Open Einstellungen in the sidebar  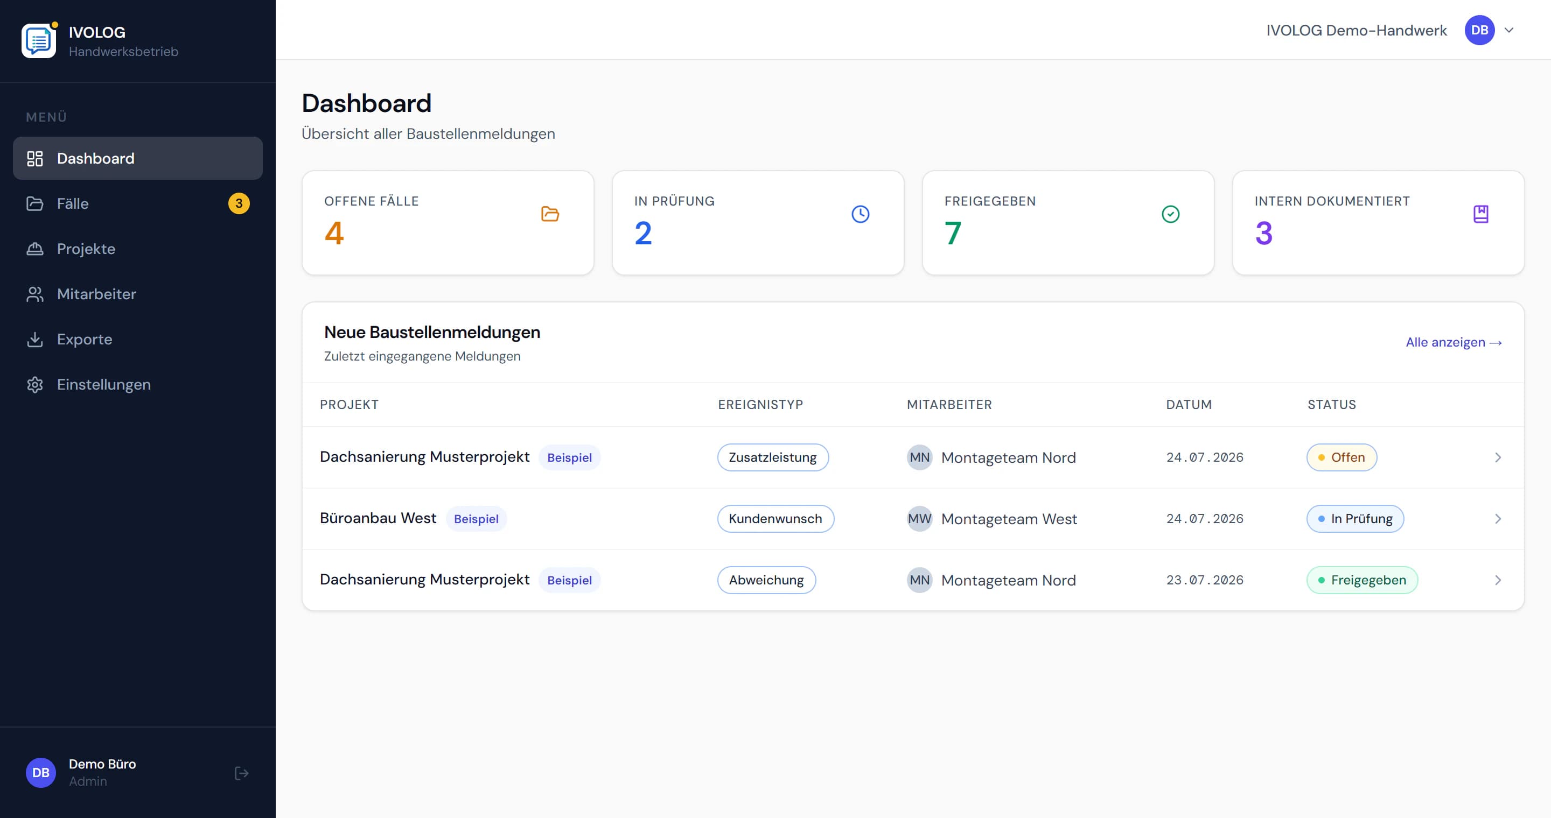pos(138,384)
